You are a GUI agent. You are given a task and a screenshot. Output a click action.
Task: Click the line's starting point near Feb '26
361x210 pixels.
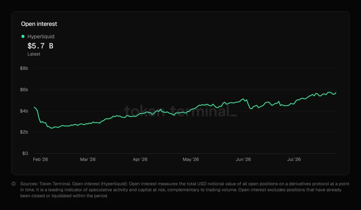pos(34,107)
